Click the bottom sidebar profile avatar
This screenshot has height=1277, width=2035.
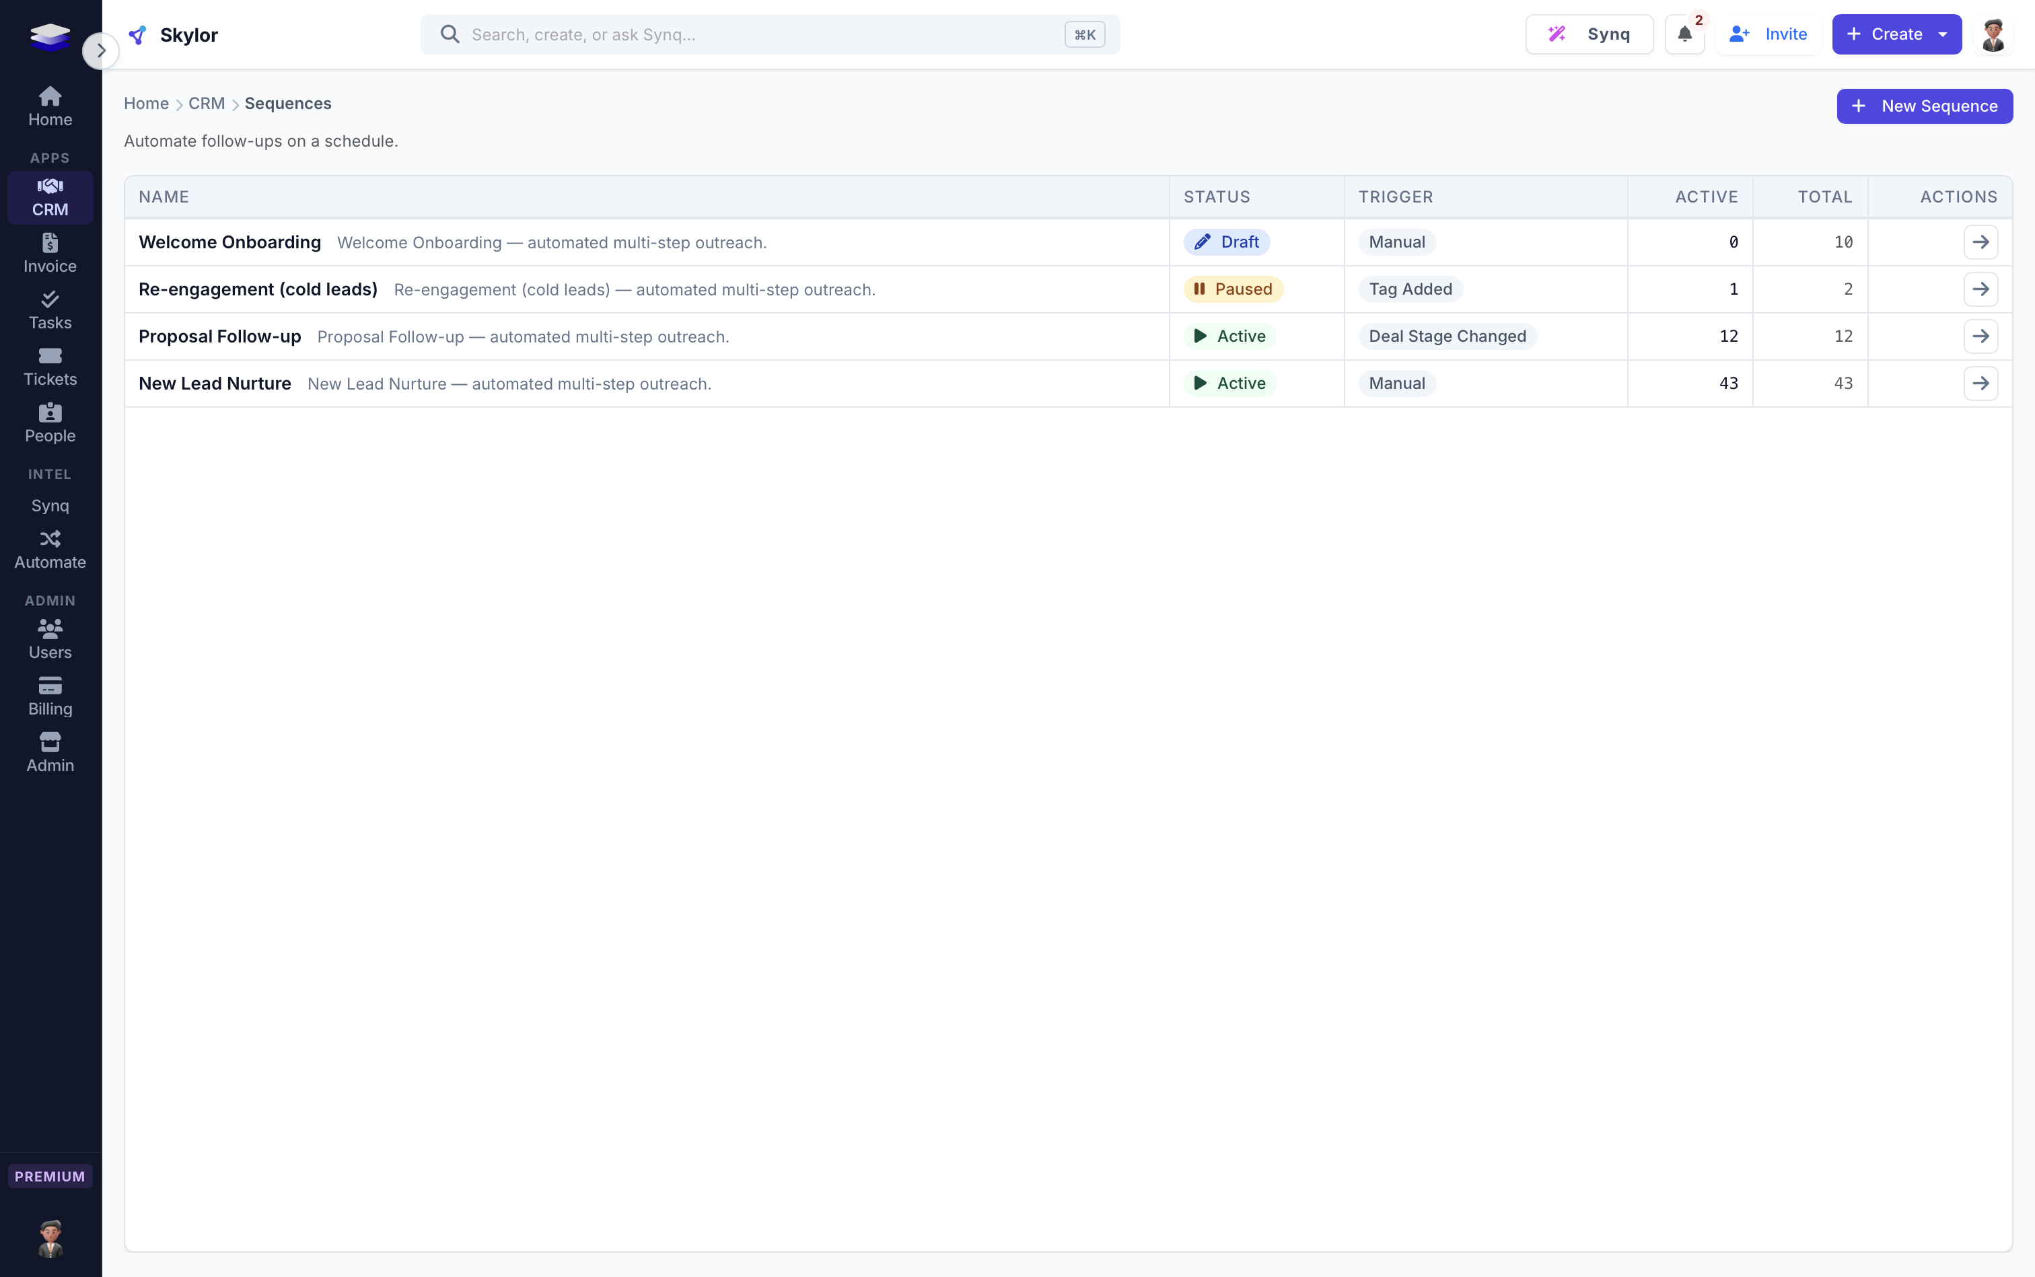(x=50, y=1238)
